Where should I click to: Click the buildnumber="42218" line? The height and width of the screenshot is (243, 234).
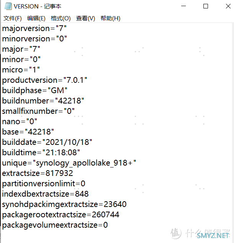[x=43, y=101]
